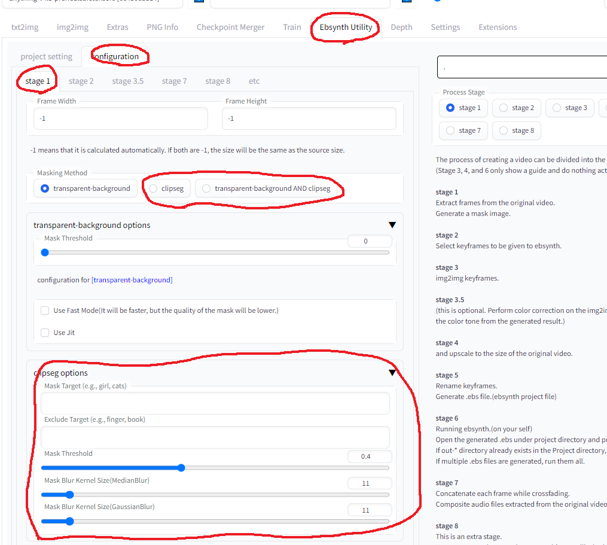Switch to the img2img tab

72,27
